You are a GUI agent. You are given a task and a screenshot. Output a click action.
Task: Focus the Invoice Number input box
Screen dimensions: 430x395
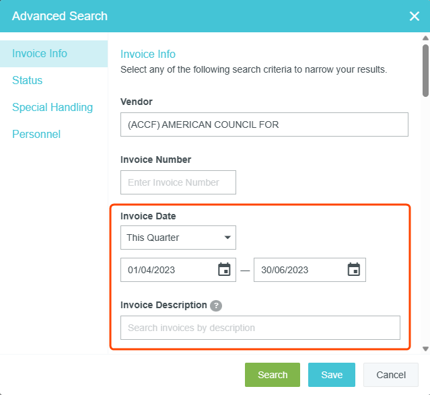pyautogui.click(x=178, y=182)
